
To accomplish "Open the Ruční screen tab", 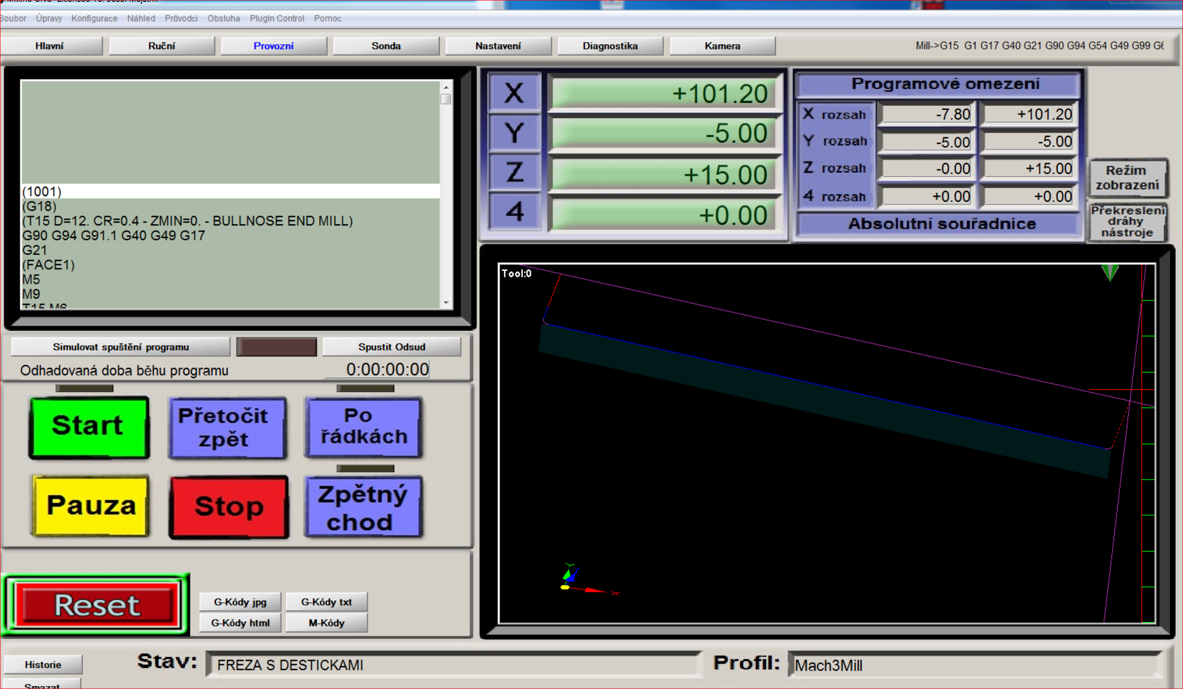I will click(161, 46).
